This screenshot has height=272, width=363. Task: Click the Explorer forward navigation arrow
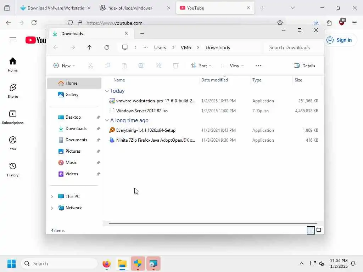click(73, 47)
